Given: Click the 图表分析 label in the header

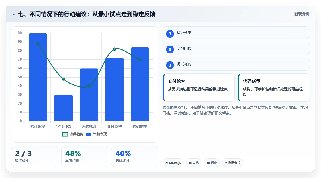Looking at the screenshot, I should [302, 14].
